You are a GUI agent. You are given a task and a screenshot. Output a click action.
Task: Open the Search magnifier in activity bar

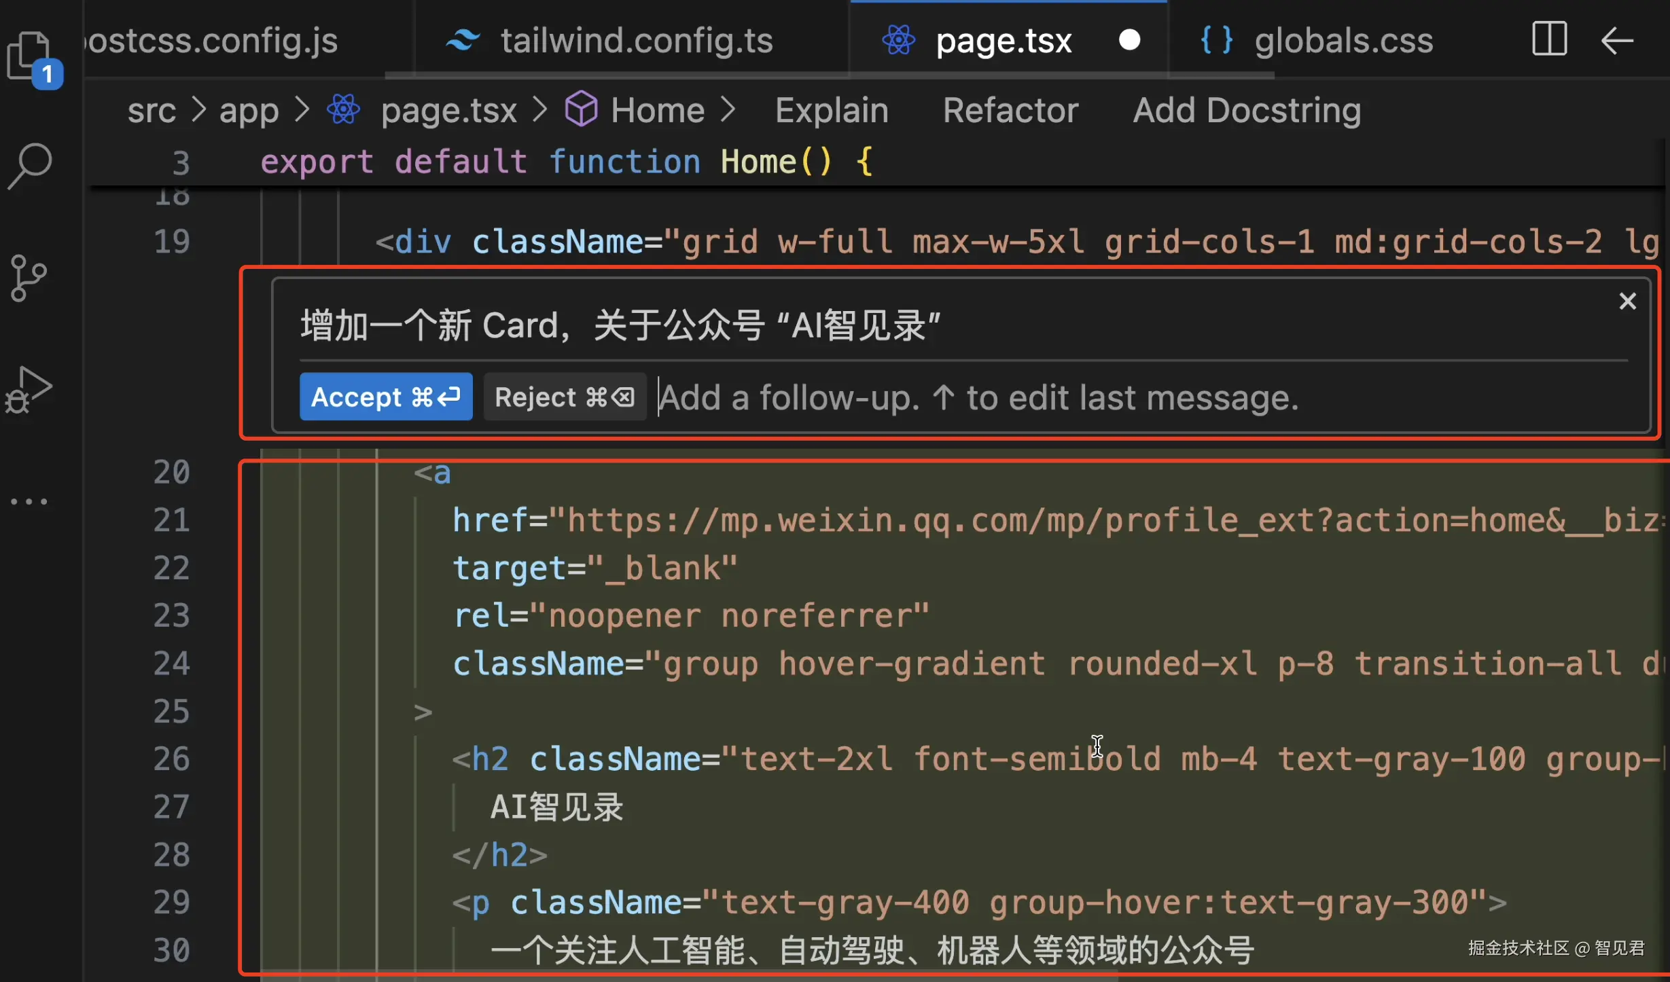tap(30, 166)
